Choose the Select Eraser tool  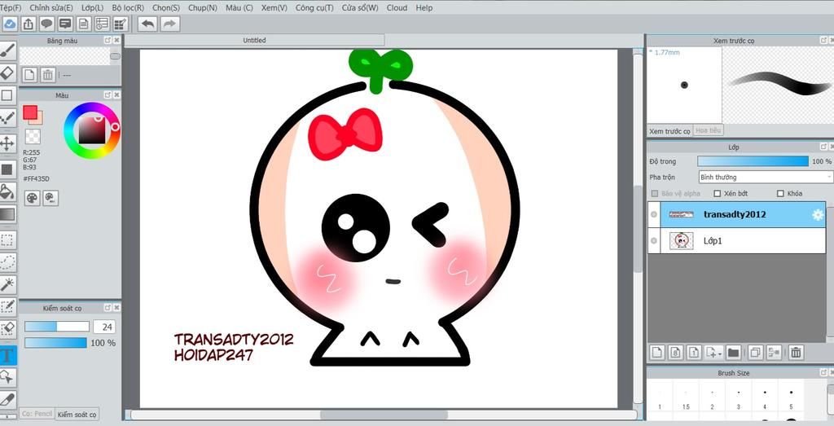coord(7,329)
